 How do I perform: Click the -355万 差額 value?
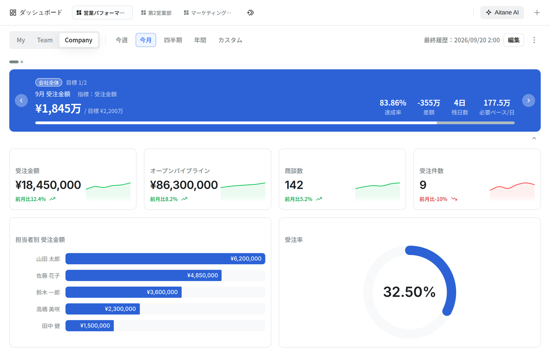429,103
